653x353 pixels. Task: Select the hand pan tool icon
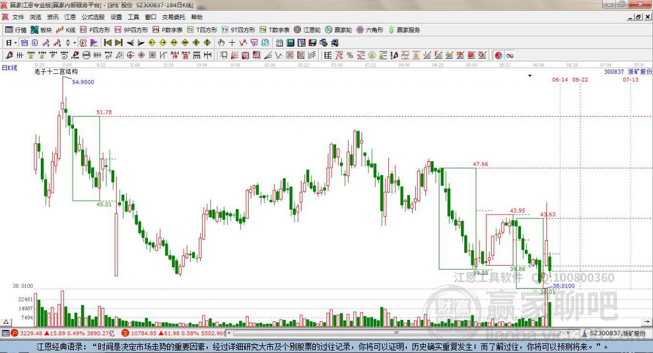221,43
